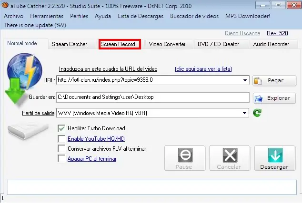
Task: Open Diego Uscanga link
Action: tap(242, 33)
